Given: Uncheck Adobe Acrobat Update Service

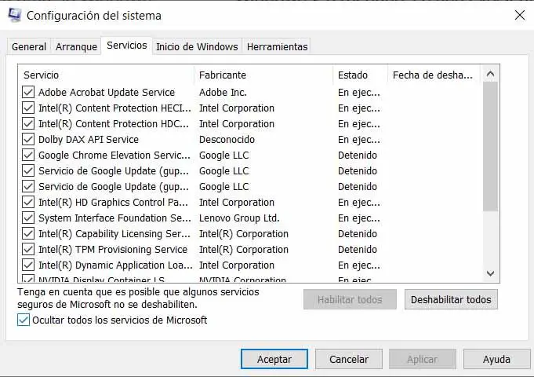Looking at the screenshot, I should point(29,93).
